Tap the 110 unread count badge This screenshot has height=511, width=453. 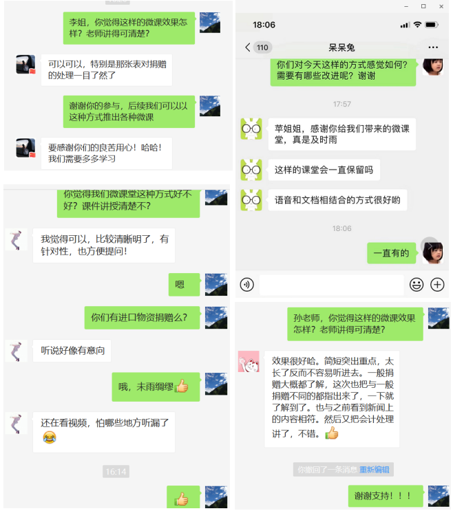click(262, 47)
